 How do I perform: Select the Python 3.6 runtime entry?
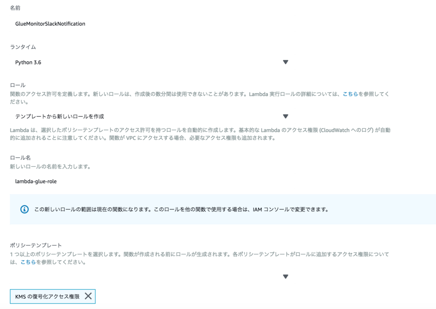pos(28,62)
